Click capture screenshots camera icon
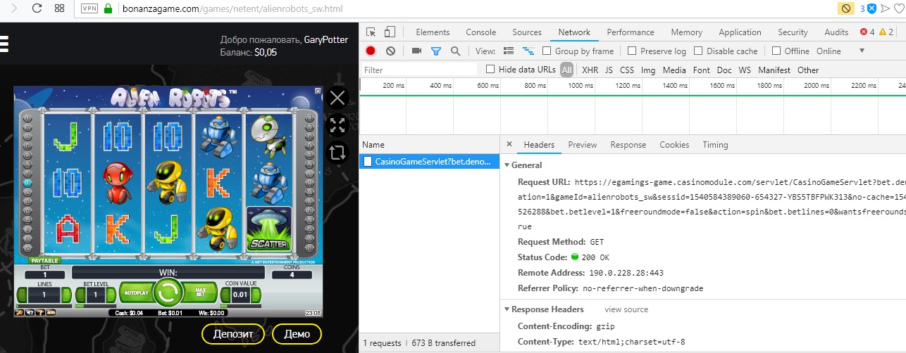Image resolution: width=906 pixels, height=353 pixels. click(x=416, y=51)
